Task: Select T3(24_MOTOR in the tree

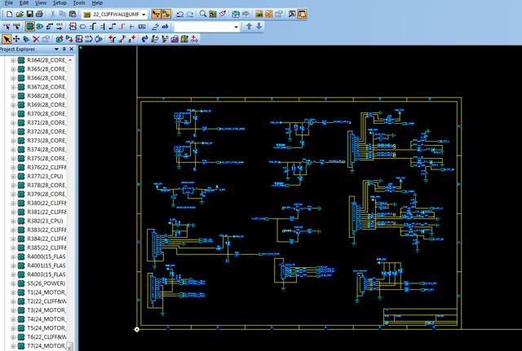Action: coord(46,310)
